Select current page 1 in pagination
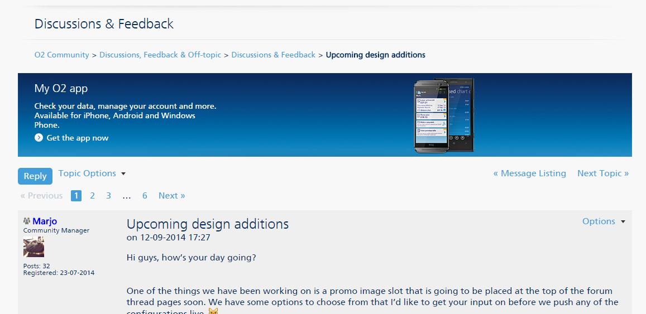Screen dimensions: 646x314 point(76,196)
